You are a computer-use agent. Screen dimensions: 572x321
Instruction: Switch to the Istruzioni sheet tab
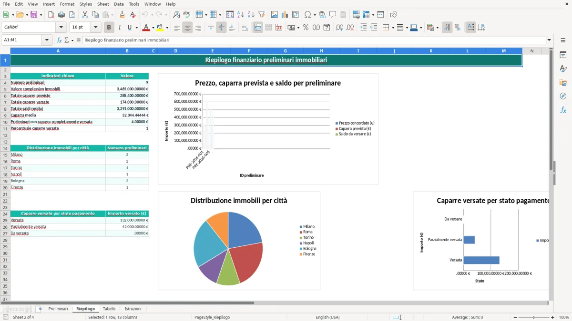[133, 309]
